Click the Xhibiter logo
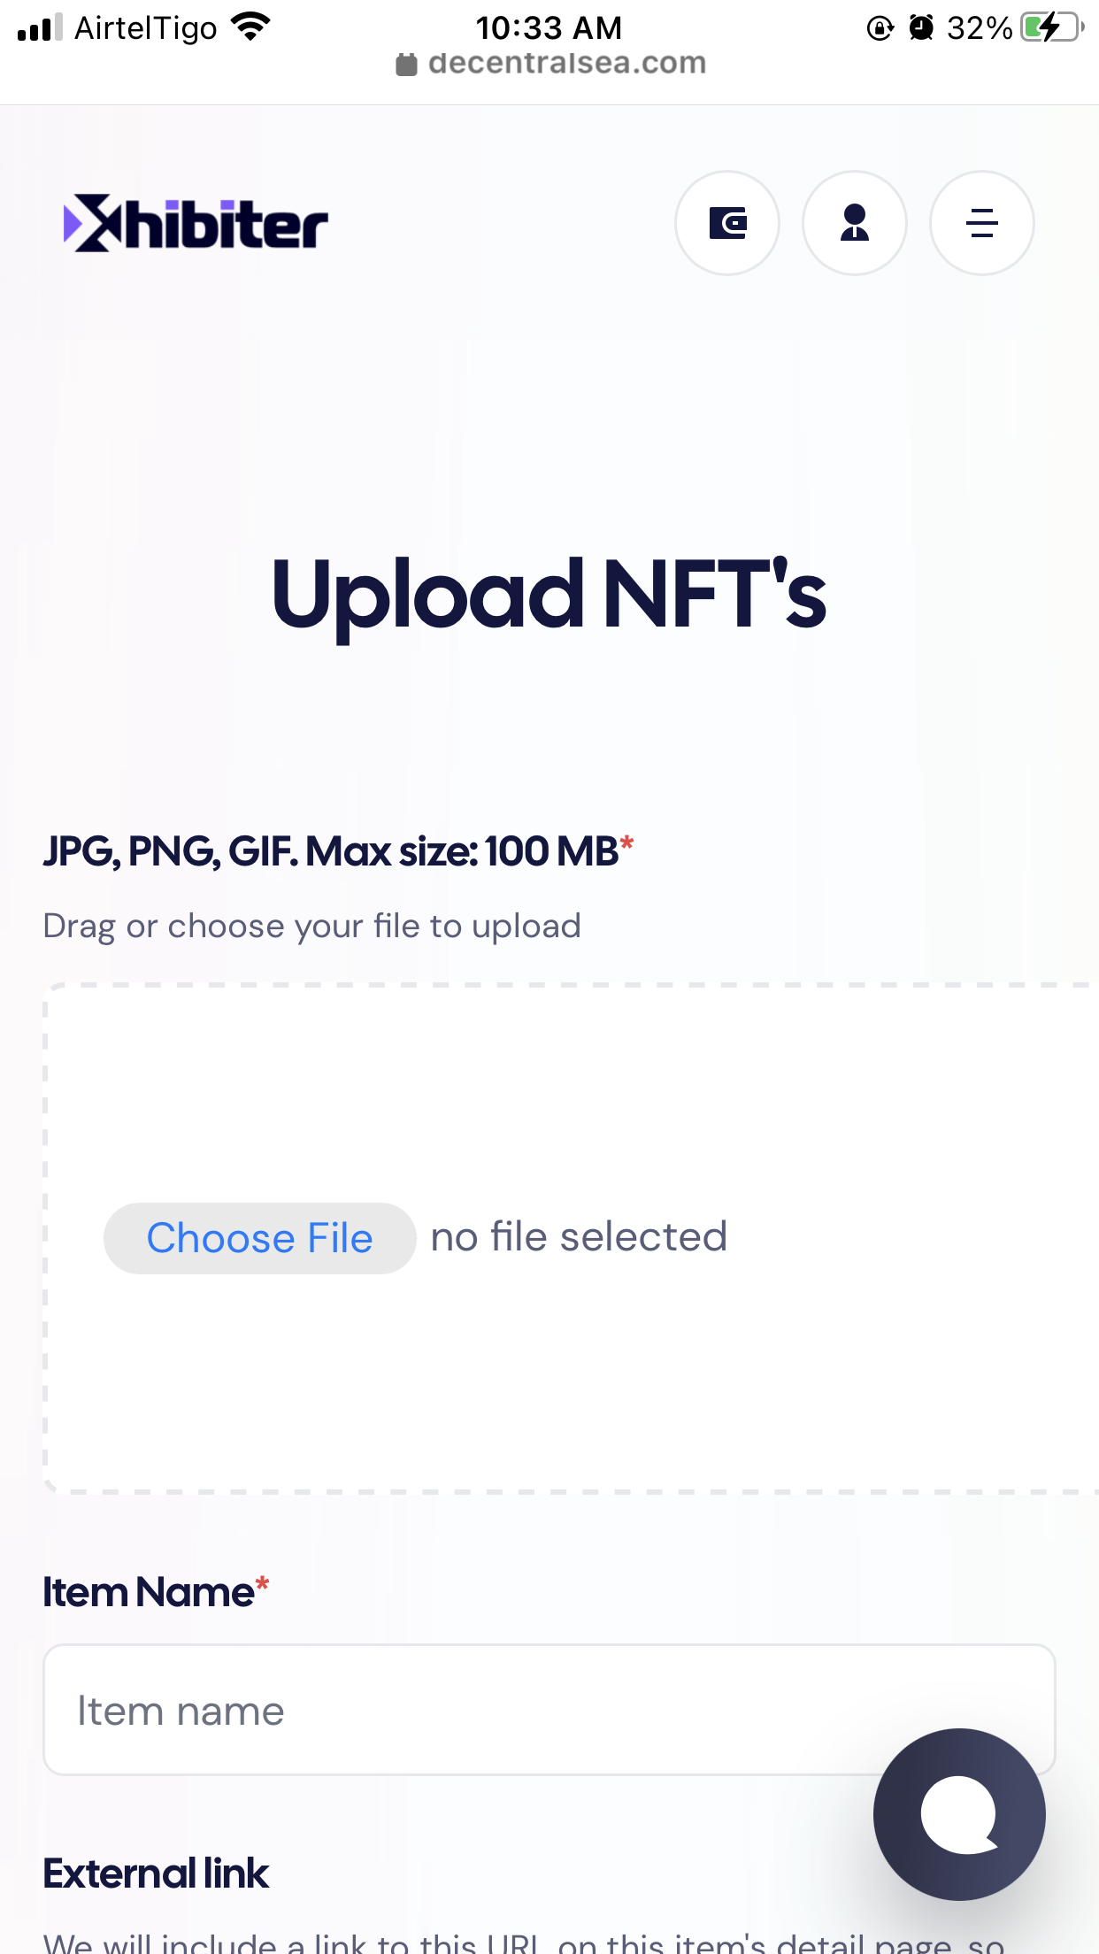This screenshot has height=1954, width=1099. (196, 223)
